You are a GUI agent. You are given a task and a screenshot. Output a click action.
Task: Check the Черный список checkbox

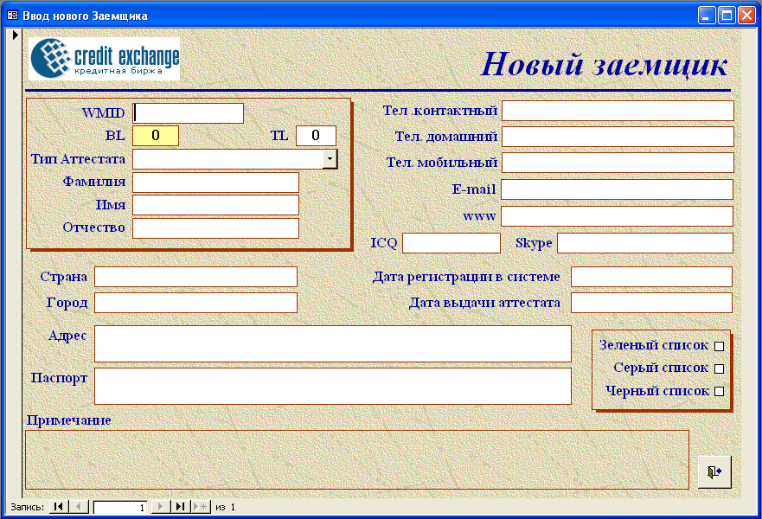coord(719,391)
